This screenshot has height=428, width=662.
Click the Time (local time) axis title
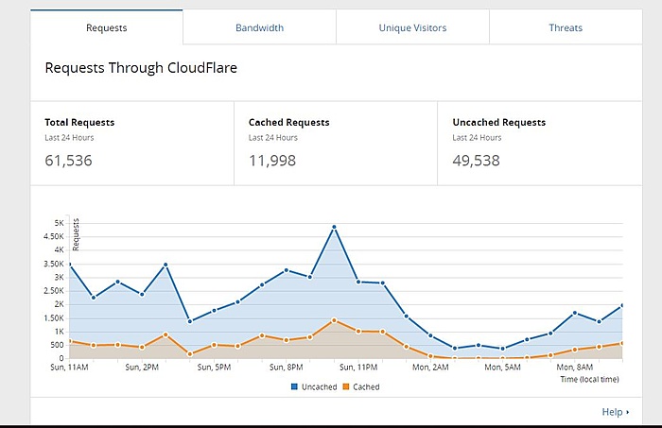coord(589,380)
